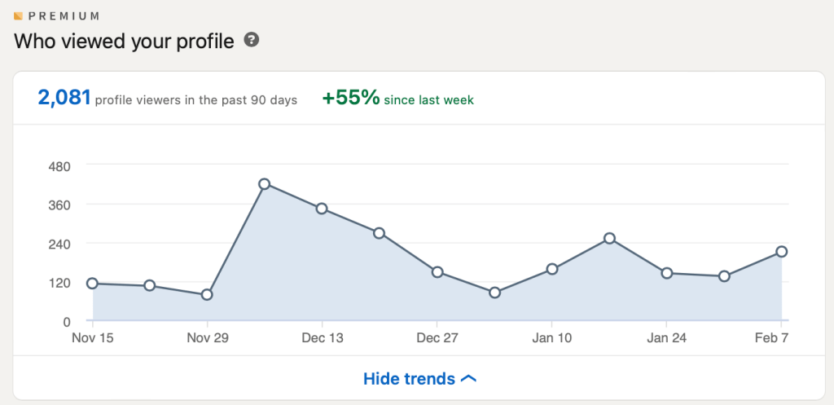Select the Nov 15 data point
Viewport: 834px width, 405px height.
click(92, 284)
